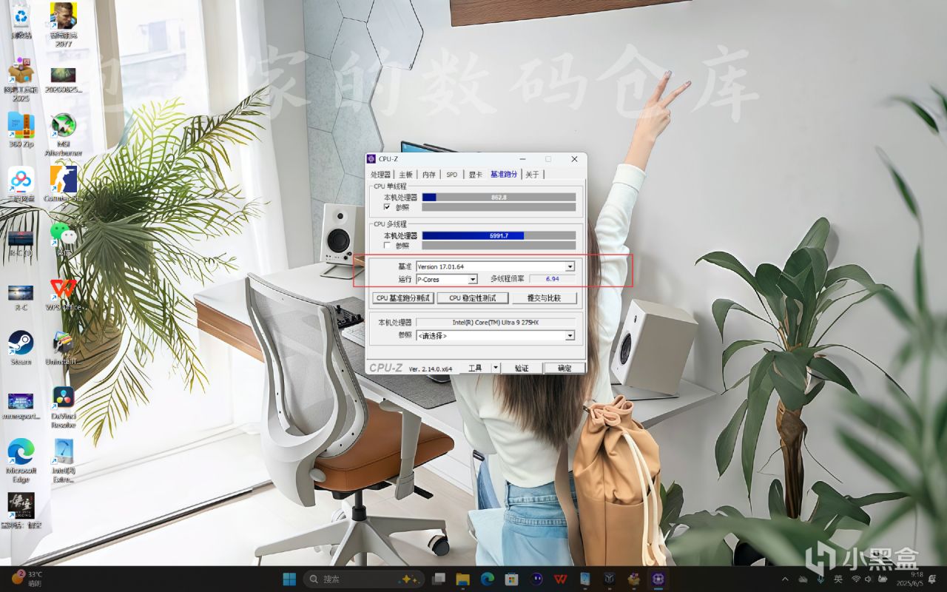Launch the Cyberpunk 2077 desktop shortcut
This screenshot has width=947, height=592.
(x=64, y=24)
